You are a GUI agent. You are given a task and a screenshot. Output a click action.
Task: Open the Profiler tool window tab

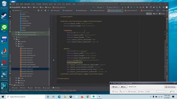click(x=38, y=88)
